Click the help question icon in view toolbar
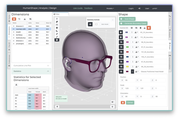The image size is (179, 119). 57,40
